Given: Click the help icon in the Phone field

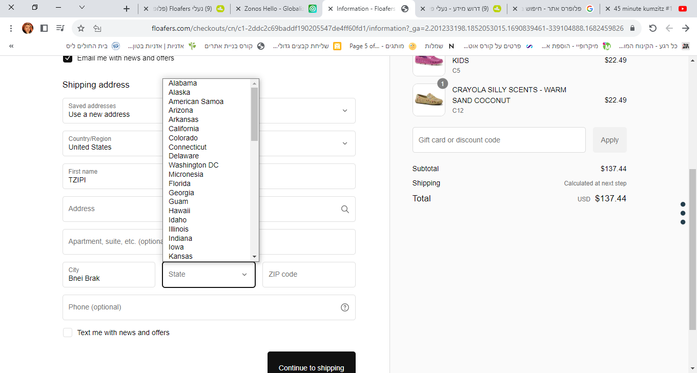Looking at the screenshot, I should pos(345,307).
